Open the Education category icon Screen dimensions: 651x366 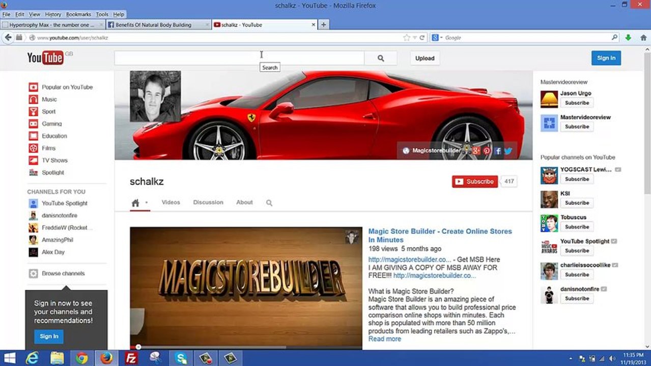[33, 136]
